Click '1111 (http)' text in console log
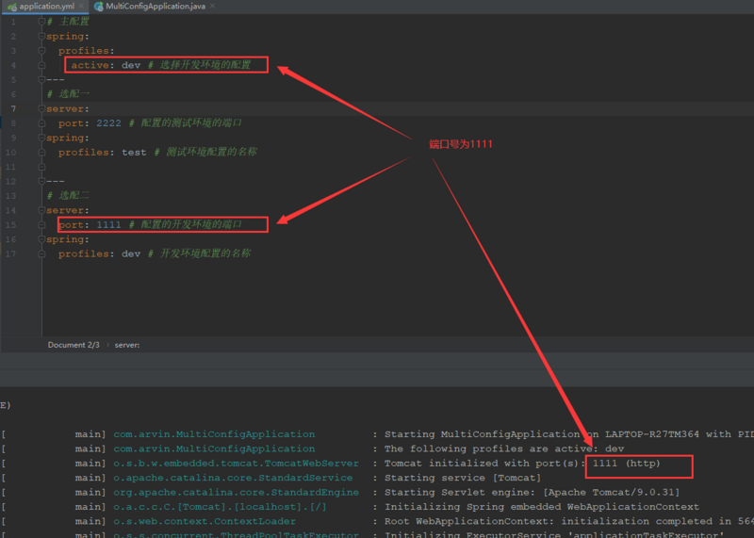754x538 pixels. pyautogui.click(x=627, y=464)
